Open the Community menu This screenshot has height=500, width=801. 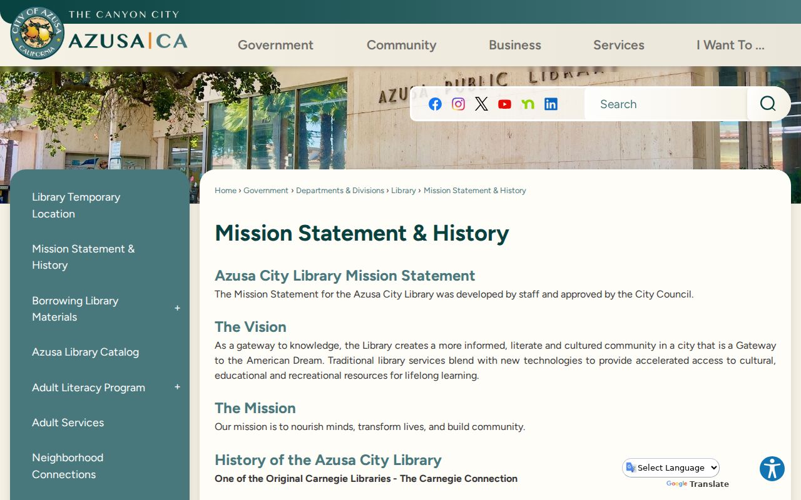[401, 45]
